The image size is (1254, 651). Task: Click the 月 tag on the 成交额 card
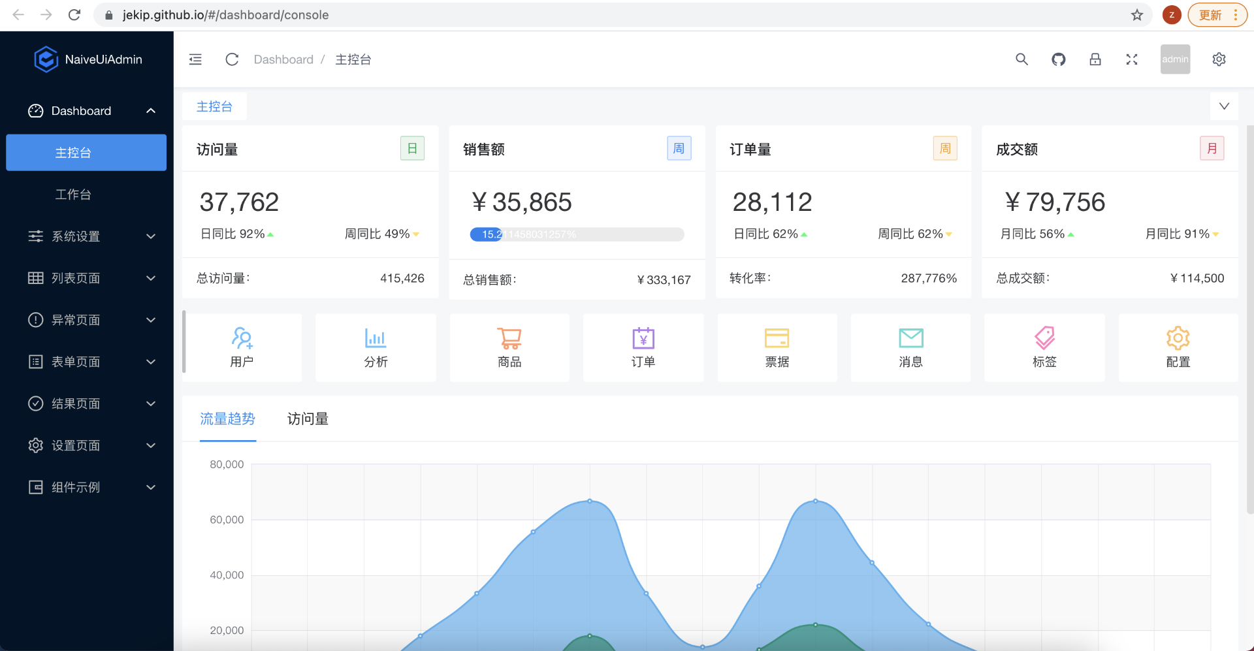(1212, 148)
